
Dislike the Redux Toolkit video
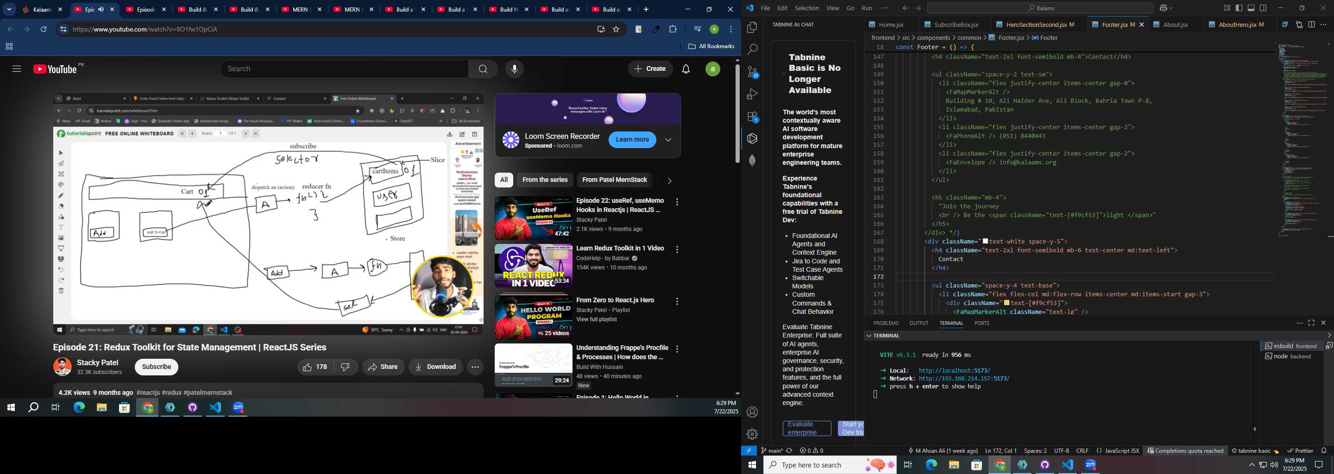tap(346, 367)
